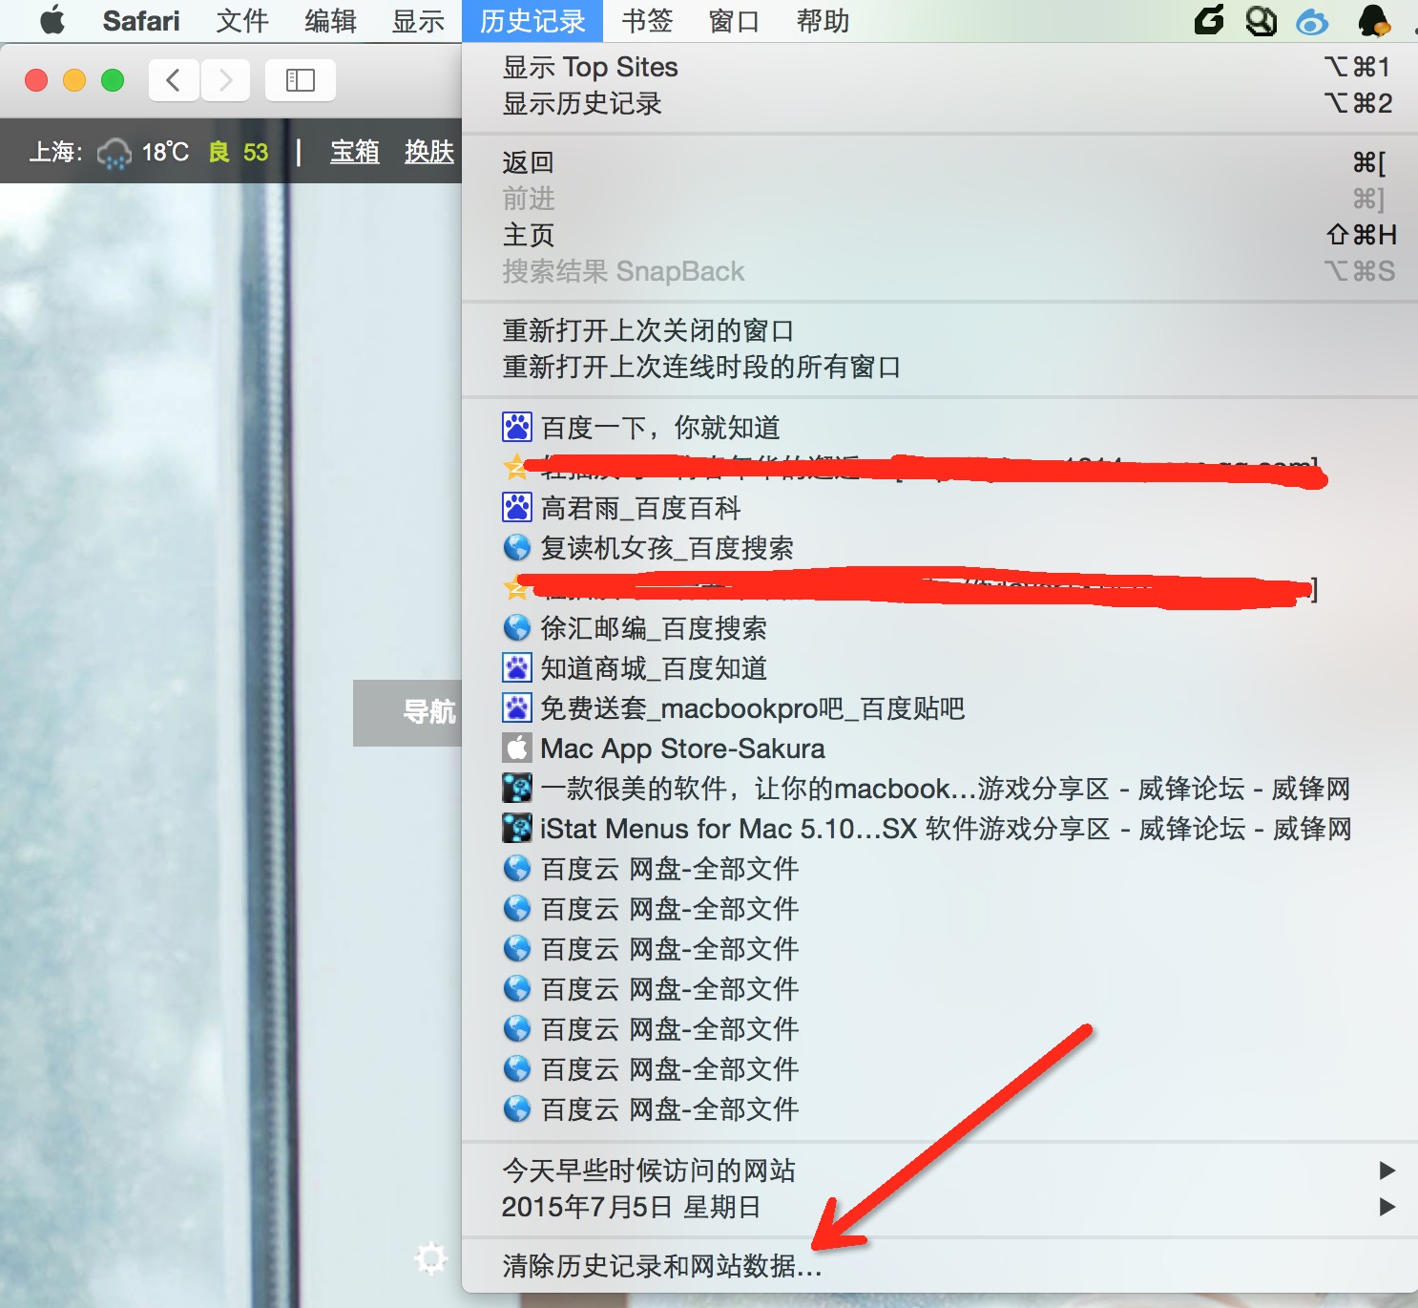Click the 导航 button on the page
The image size is (1418, 1308).
(x=408, y=712)
